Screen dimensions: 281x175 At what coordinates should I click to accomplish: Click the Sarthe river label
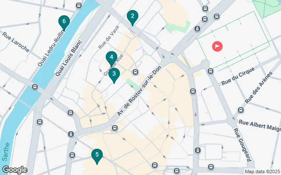(6, 152)
